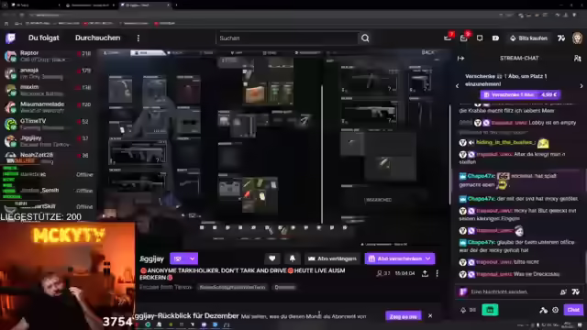
Task: Switch to the second browser tab
Action: [89, 5]
